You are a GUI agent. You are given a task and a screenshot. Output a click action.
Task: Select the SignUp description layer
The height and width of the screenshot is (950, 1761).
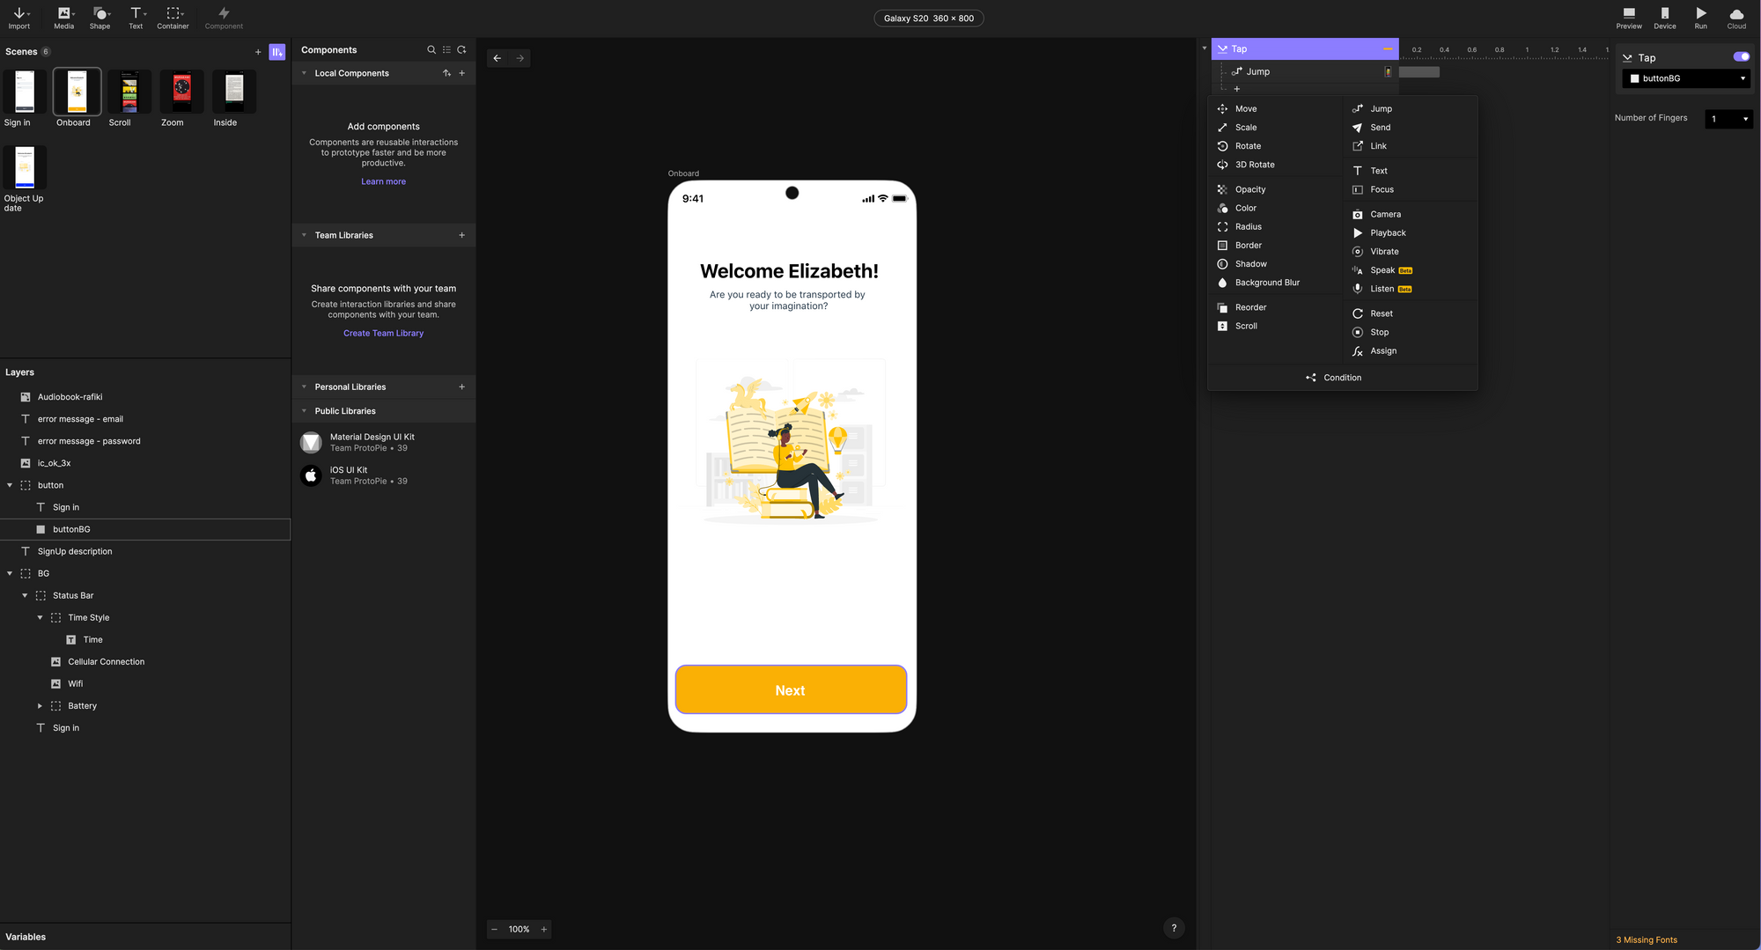pyautogui.click(x=145, y=551)
